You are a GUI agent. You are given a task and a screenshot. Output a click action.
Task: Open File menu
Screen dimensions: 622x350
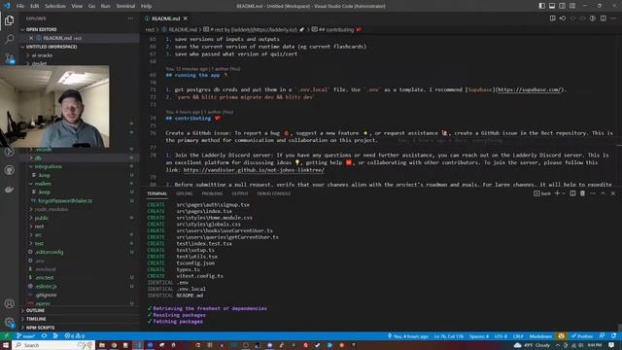coord(20,6)
